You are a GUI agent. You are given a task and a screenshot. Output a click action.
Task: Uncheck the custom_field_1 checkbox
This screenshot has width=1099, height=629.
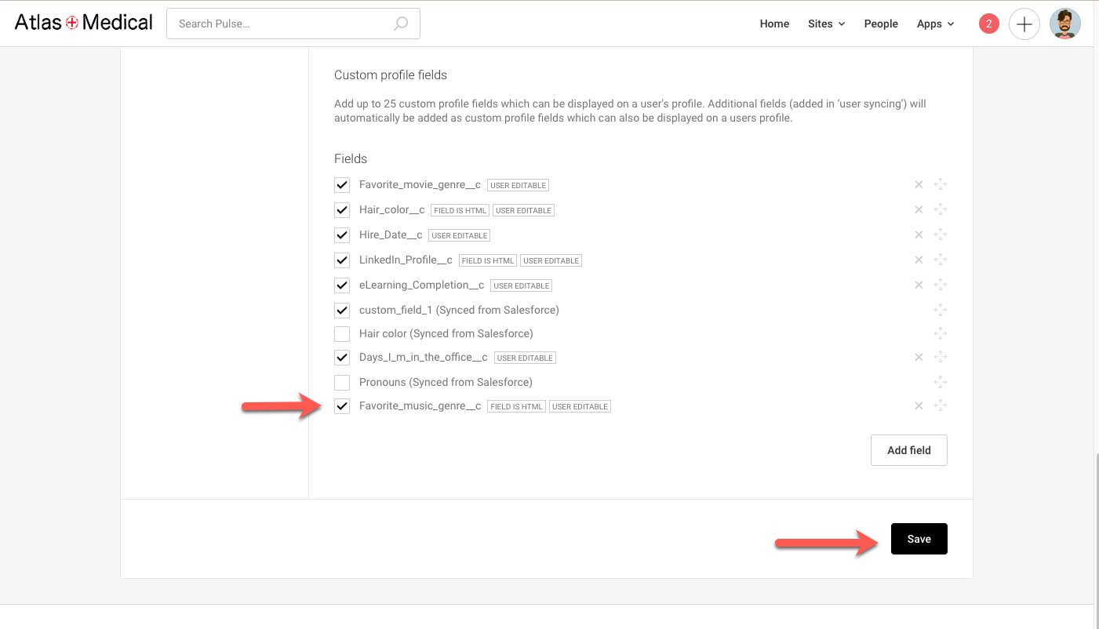[x=342, y=311]
